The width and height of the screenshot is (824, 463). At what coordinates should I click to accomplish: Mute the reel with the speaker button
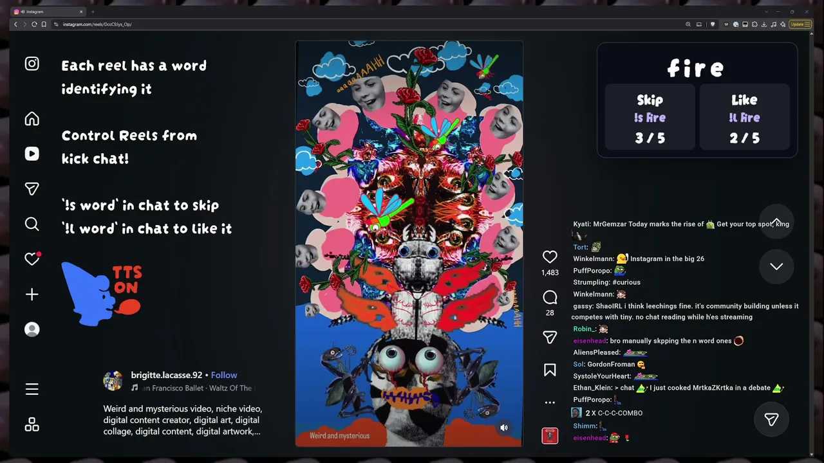[504, 428]
